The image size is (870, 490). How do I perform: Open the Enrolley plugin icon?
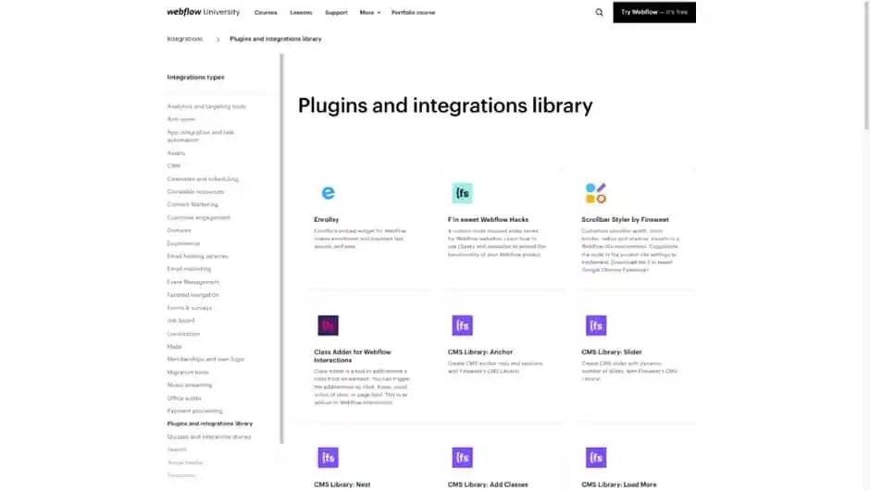click(328, 193)
